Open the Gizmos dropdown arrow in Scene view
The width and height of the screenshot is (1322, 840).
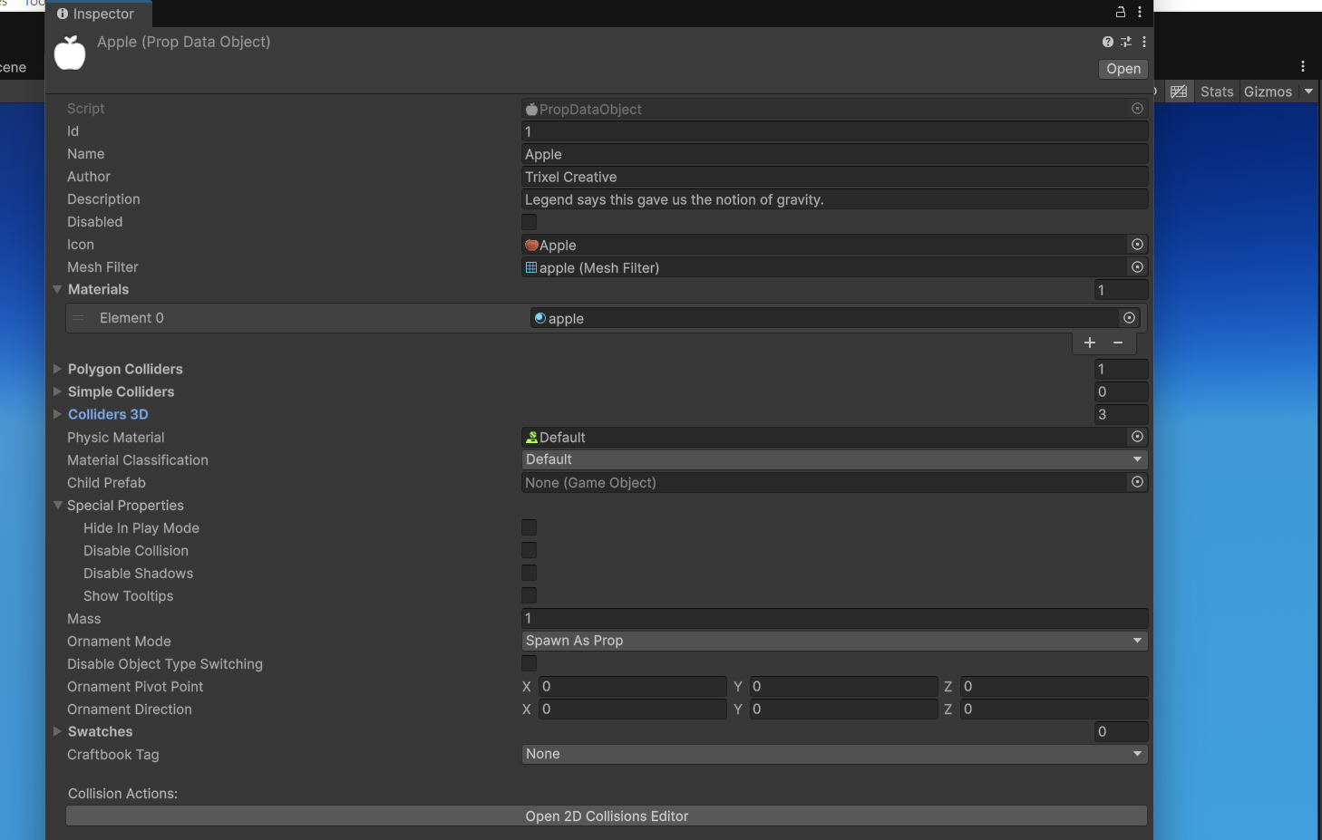point(1308,92)
